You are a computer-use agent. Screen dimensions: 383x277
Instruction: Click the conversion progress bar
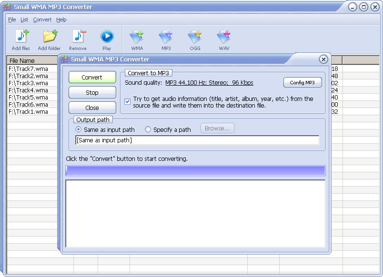[195, 170]
